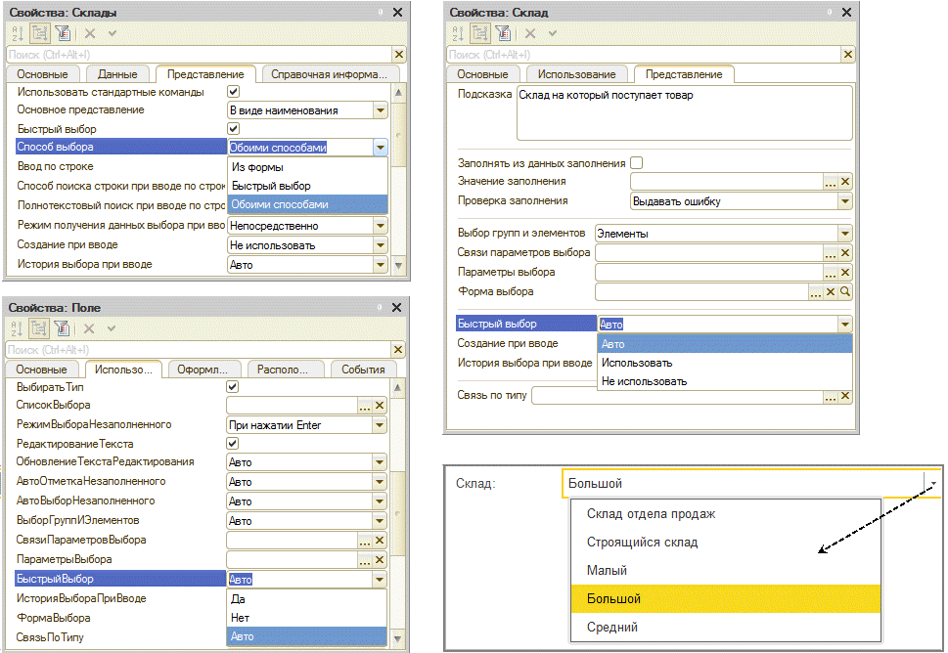The image size is (948, 653).
Task: Select Не использовать in Быстрый выбор list
Action: [x=644, y=381]
